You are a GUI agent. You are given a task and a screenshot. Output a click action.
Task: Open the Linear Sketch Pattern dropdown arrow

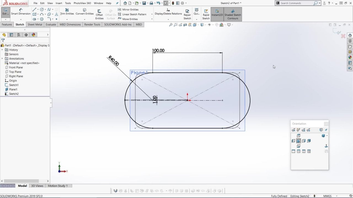152,14
